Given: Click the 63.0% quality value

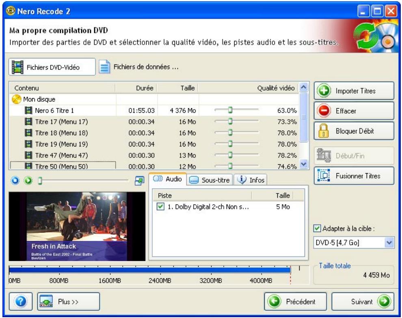Looking at the screenshot, I should (x=287, y=110).
